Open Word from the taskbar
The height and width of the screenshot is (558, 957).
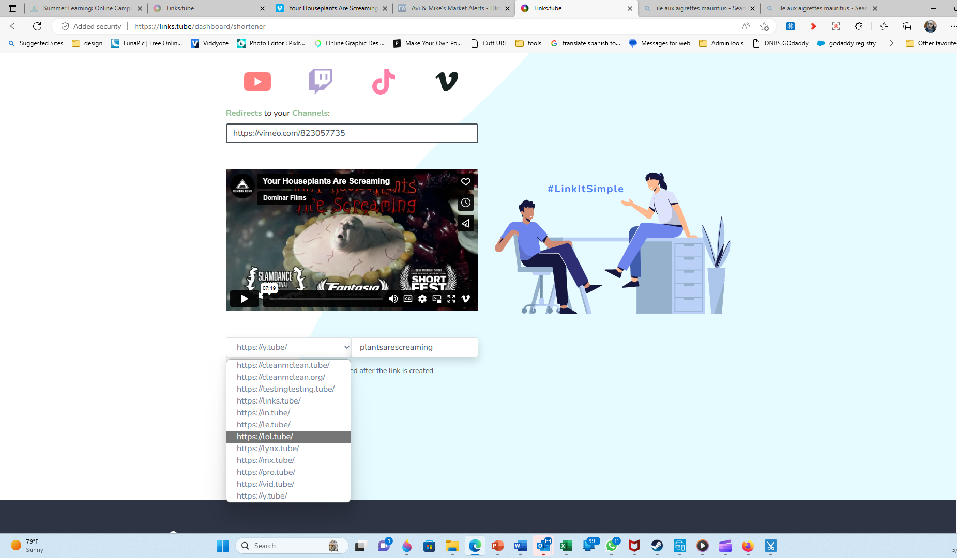tap(521, 546)
